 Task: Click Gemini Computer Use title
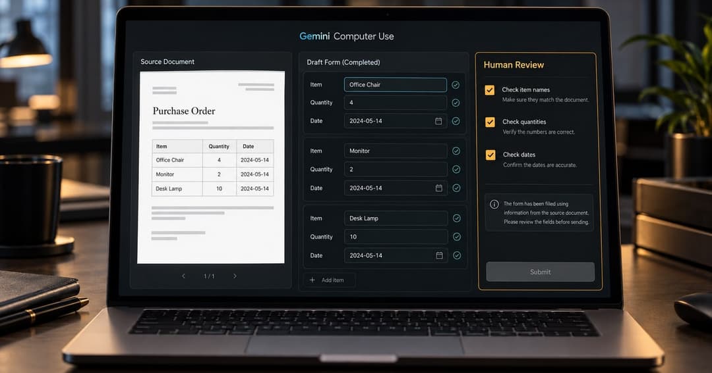pos(347,36)
